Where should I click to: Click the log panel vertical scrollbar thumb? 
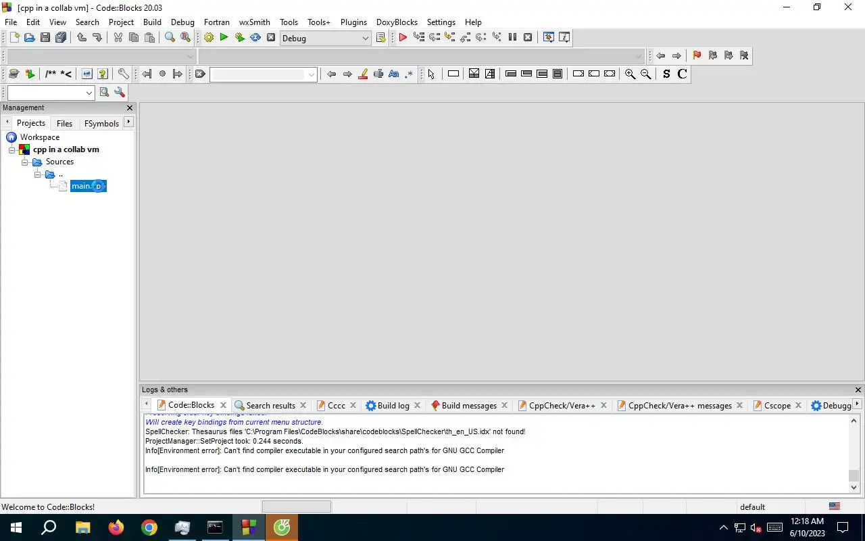click(x=854, y=475)
